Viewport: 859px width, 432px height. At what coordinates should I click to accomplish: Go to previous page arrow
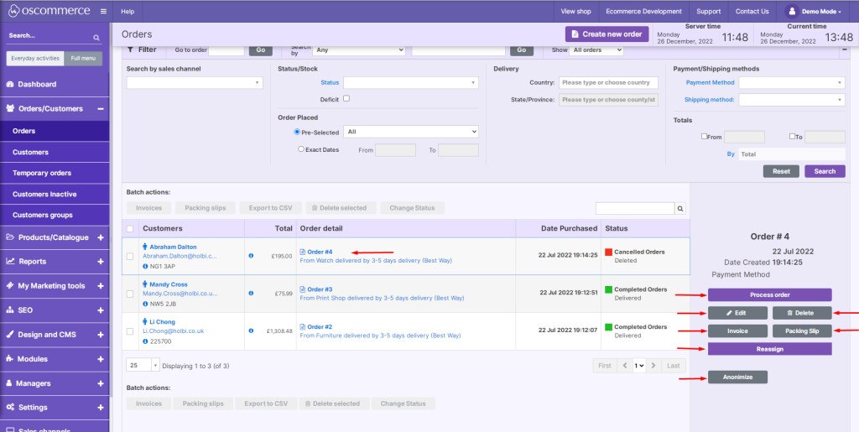(624, 366)
